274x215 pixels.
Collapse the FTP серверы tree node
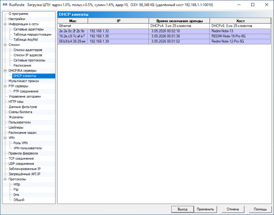coord(5,86)
